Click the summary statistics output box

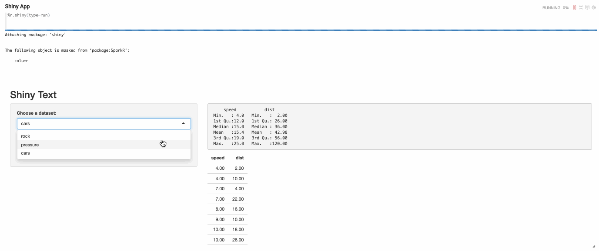point(399,126)
